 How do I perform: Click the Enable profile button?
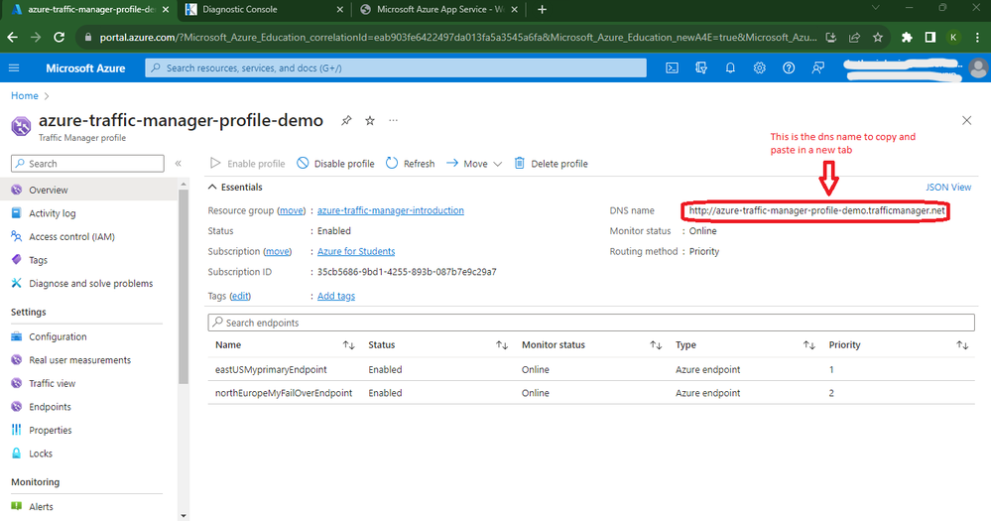pyautogui.click(x=247, y=163)
